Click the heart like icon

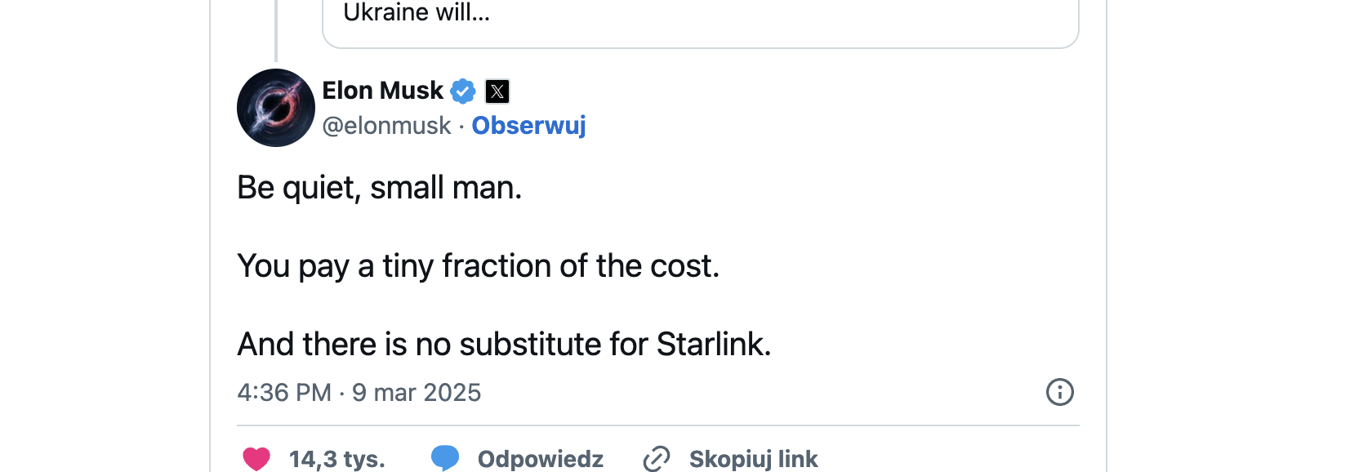click(256, 459)
